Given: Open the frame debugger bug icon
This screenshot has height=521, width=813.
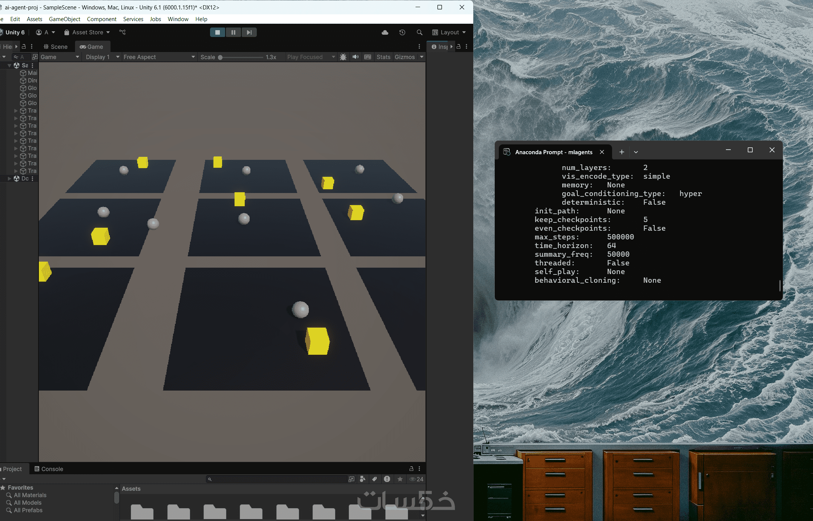Looking at the screenshot, I should click(343, 57).
